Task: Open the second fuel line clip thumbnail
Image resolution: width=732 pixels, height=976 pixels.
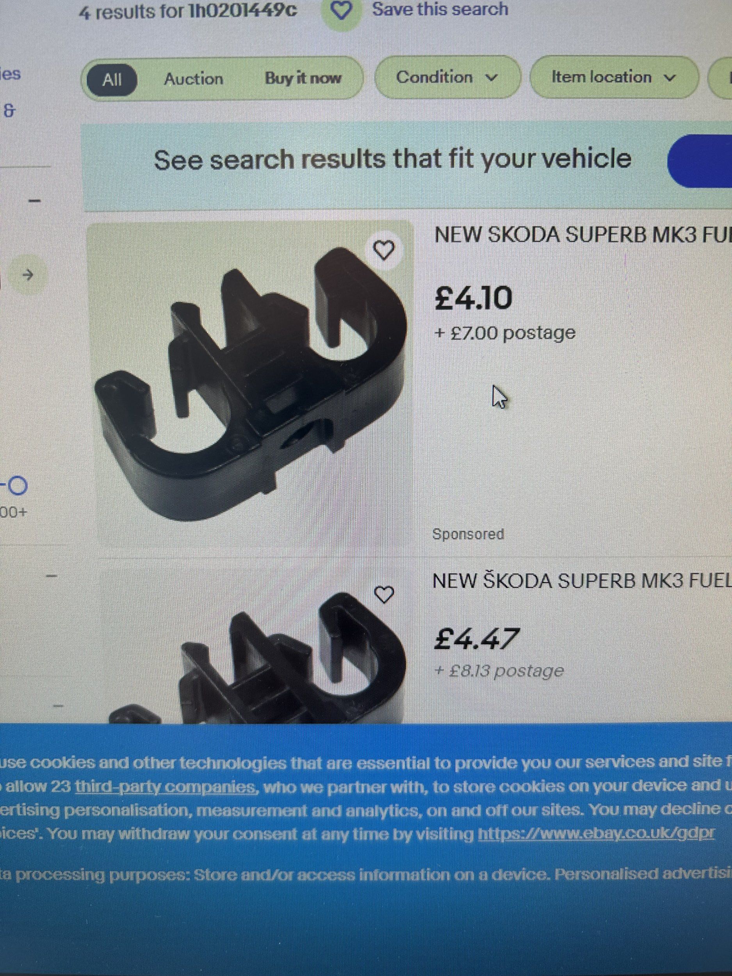Action: [x=250, y=653]
